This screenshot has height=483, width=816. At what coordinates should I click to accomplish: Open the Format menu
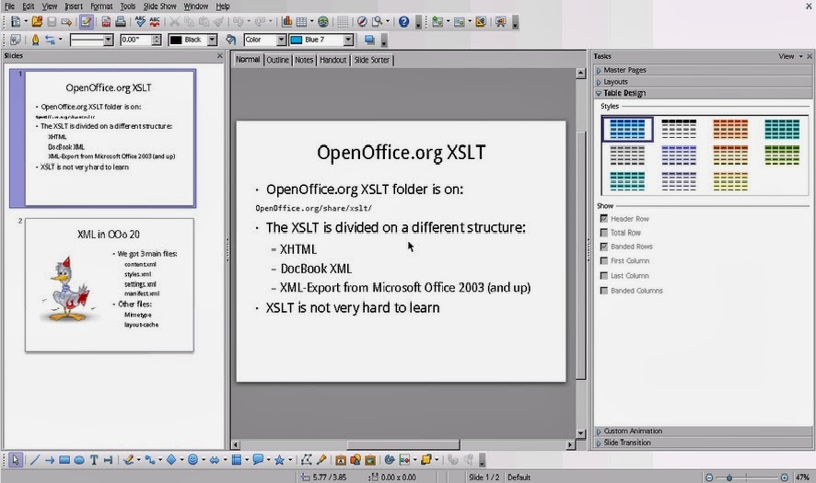point(101,6)
